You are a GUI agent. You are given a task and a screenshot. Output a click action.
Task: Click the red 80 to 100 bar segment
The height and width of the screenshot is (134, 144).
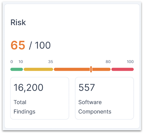123,69
